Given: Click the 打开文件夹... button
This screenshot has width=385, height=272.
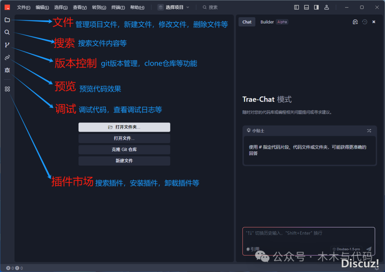Looking at the screenshot, I should click(124, 127).
